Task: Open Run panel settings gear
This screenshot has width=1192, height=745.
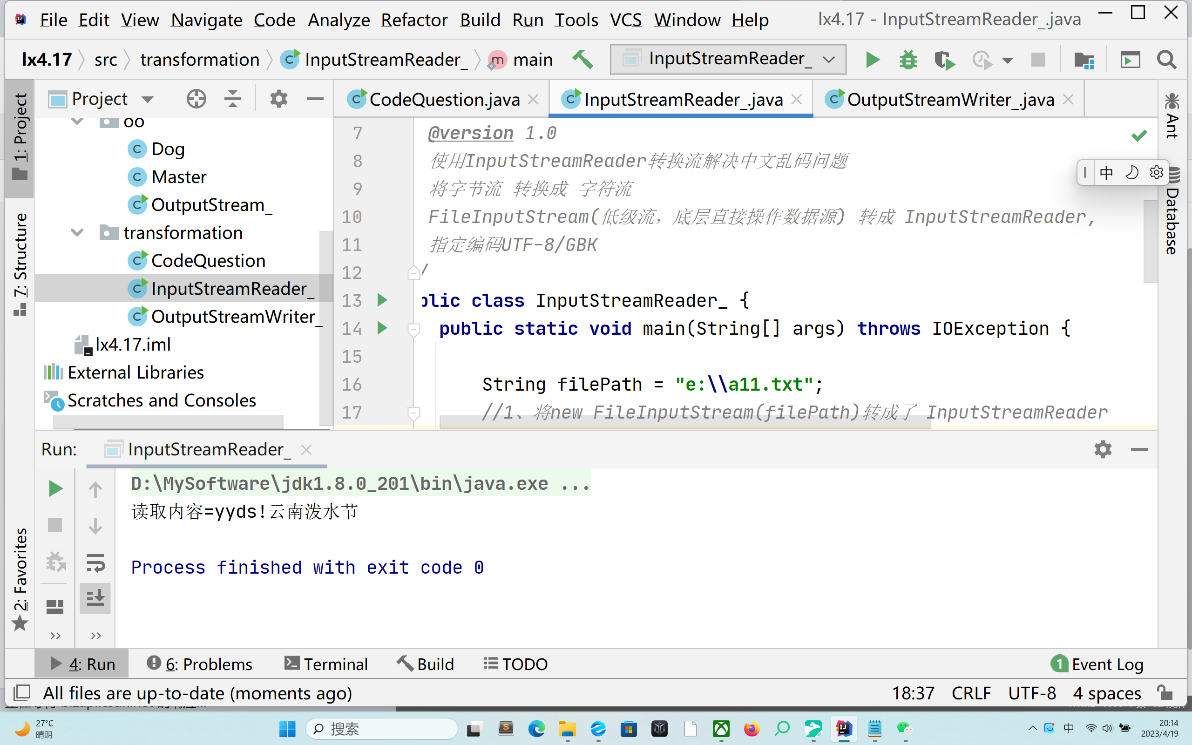Action: pos(1103,449)
